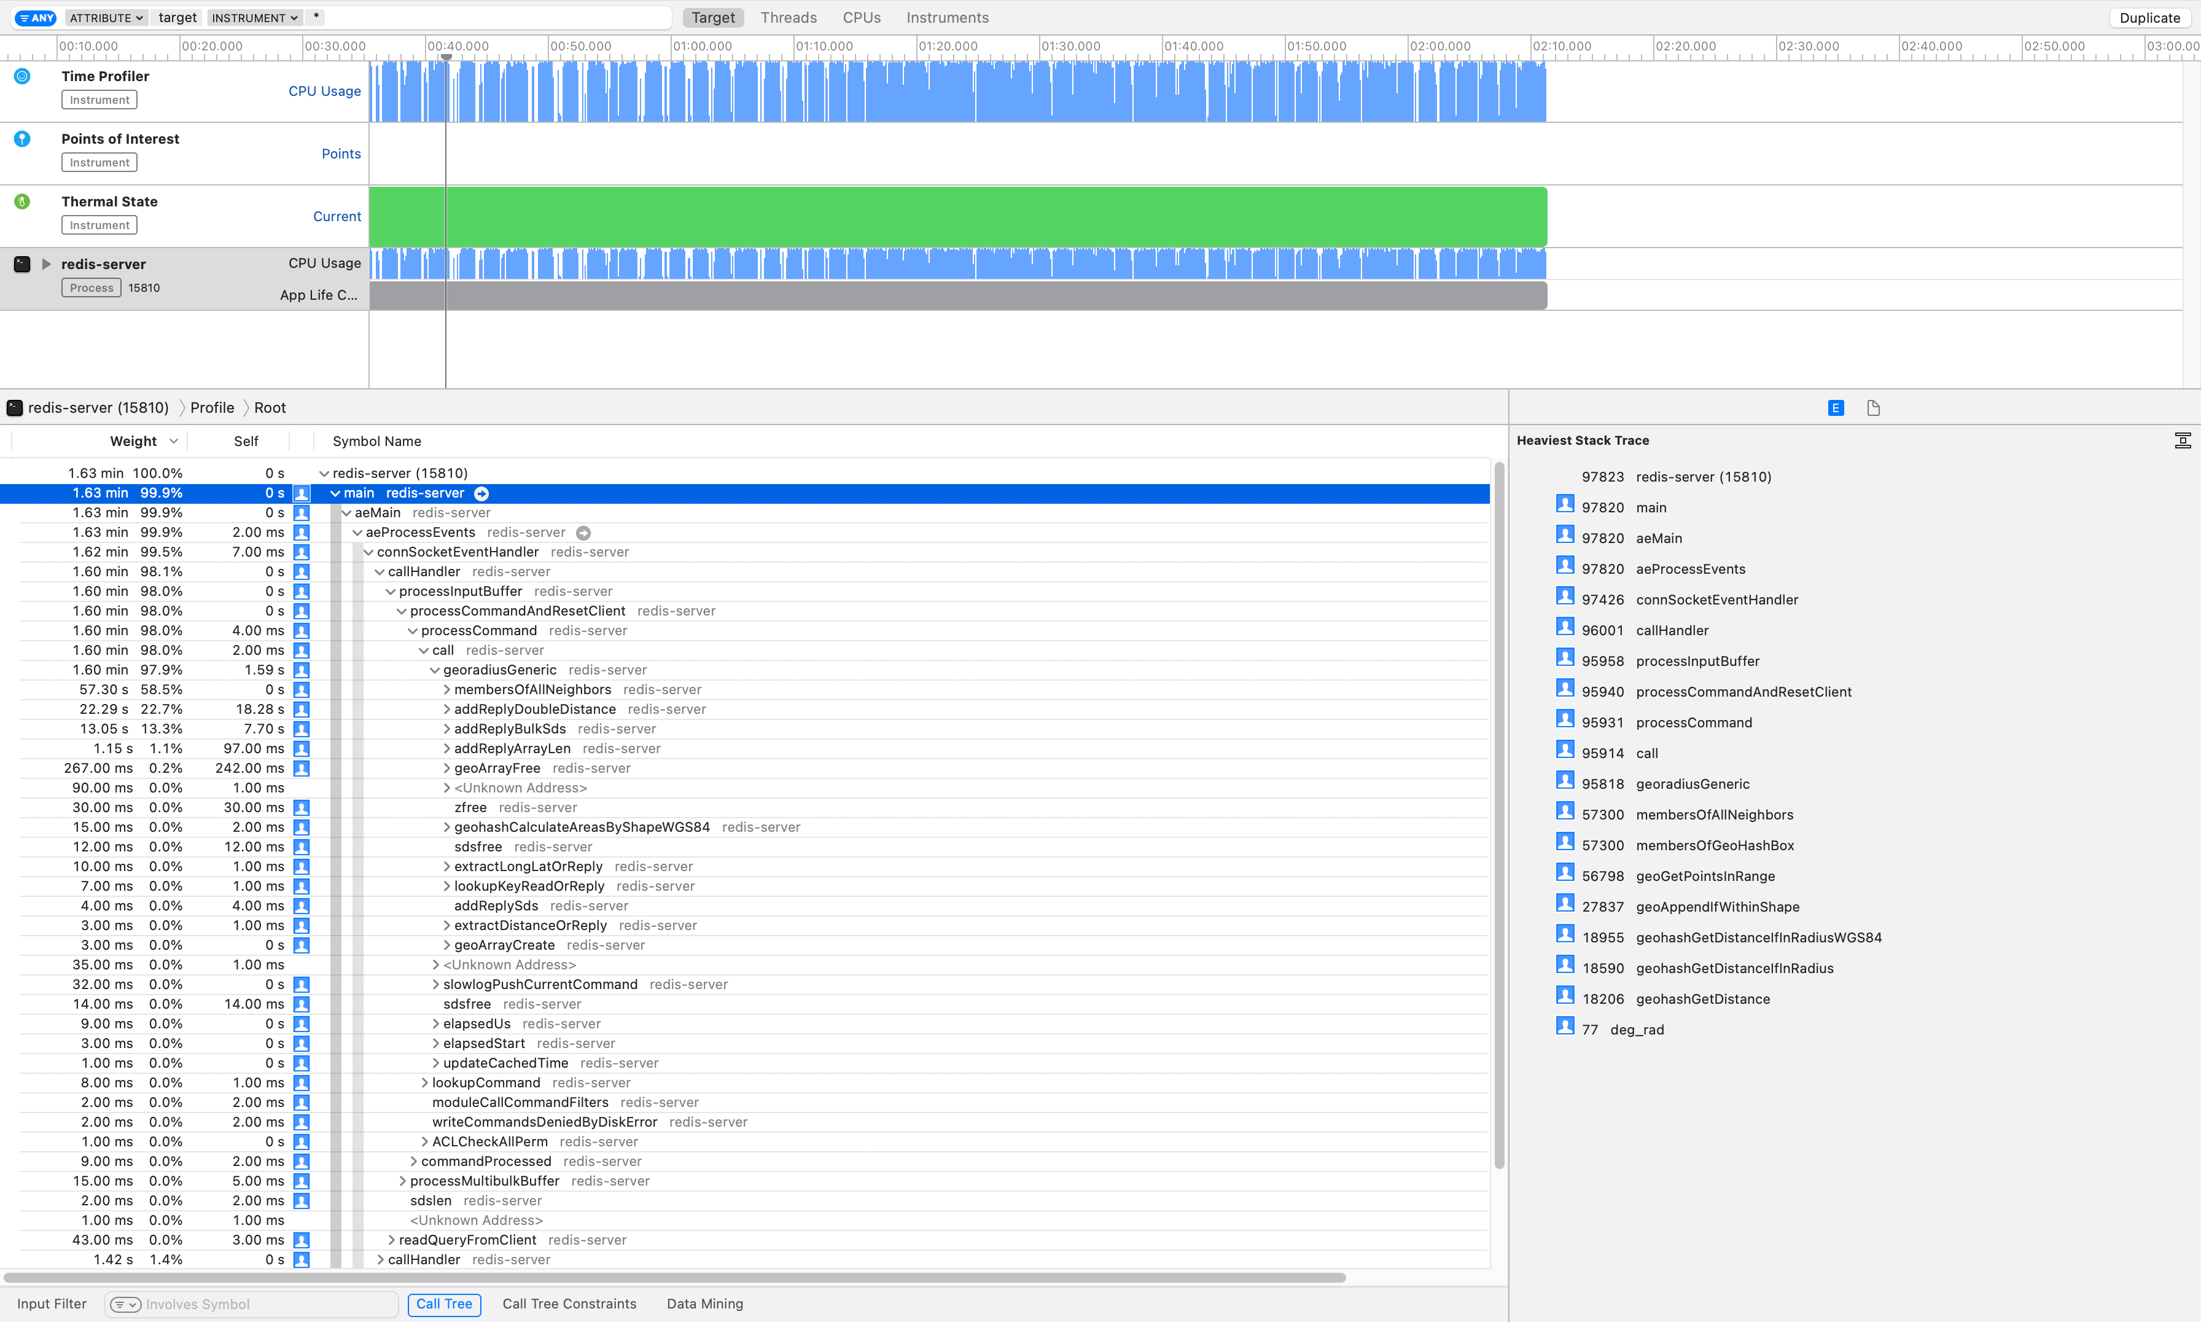
Task: Click the Involves Symbol input filter field
Action: 252,1304
